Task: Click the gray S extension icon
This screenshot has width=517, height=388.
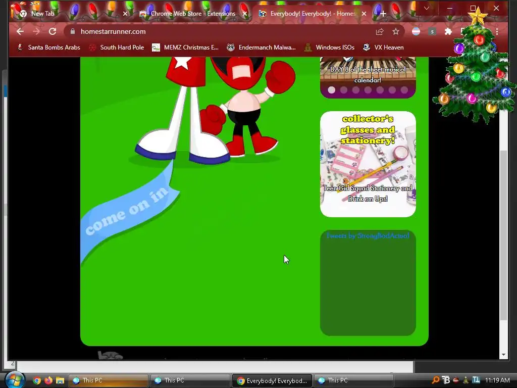Action: tap(432, 32)
